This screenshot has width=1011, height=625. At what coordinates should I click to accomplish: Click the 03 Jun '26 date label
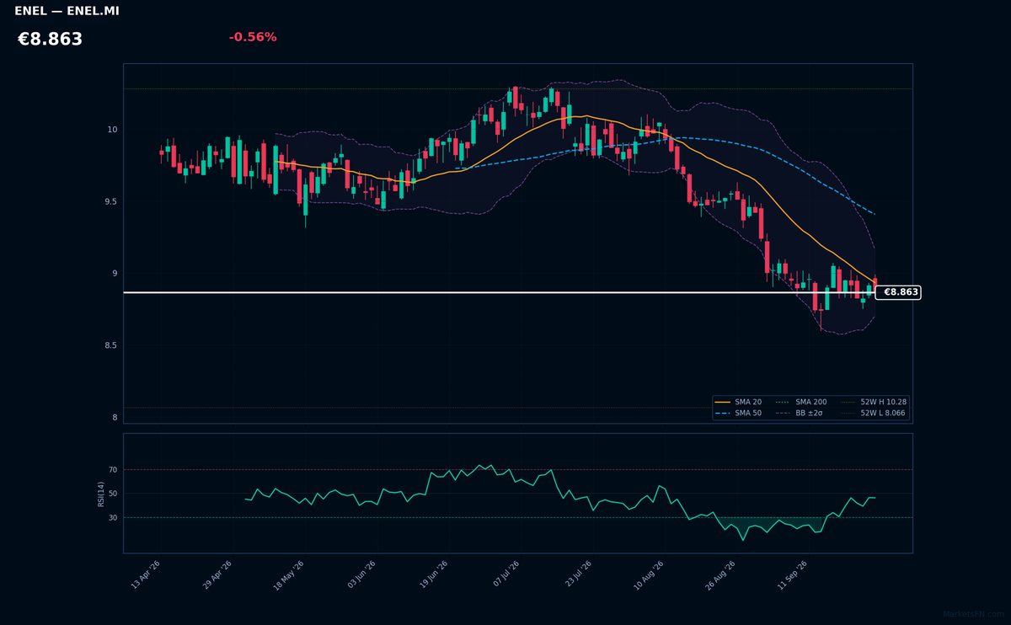(x=361, y=574)
